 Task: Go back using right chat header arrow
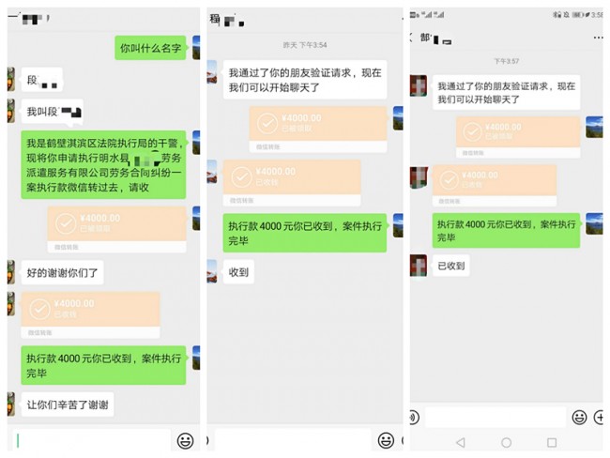[411, 38]
